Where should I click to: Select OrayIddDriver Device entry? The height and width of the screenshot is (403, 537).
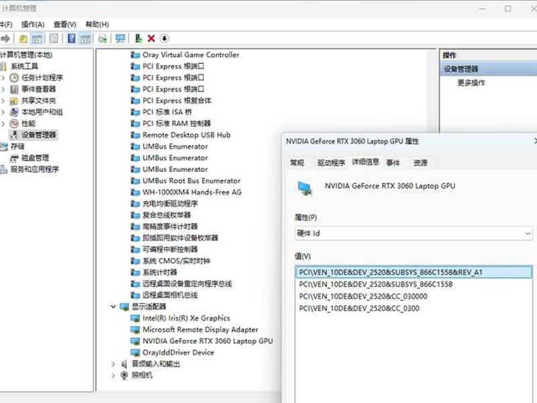point(179,352)
